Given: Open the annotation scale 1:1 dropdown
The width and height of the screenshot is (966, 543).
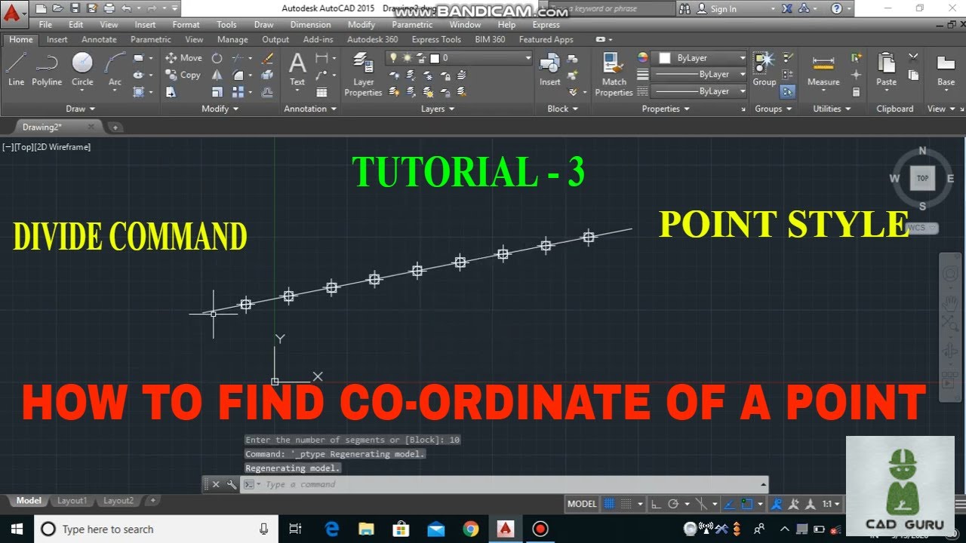Looking at the screenshot, I should pos(832,504).
